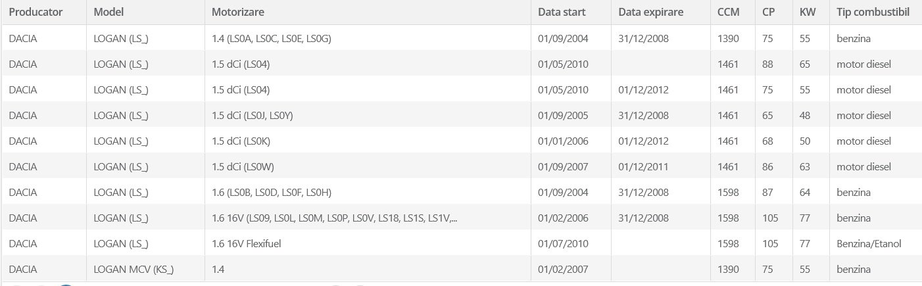
Task: Click the 01/12/2011 expiry date cell
Action: click(x=661, y=166)
